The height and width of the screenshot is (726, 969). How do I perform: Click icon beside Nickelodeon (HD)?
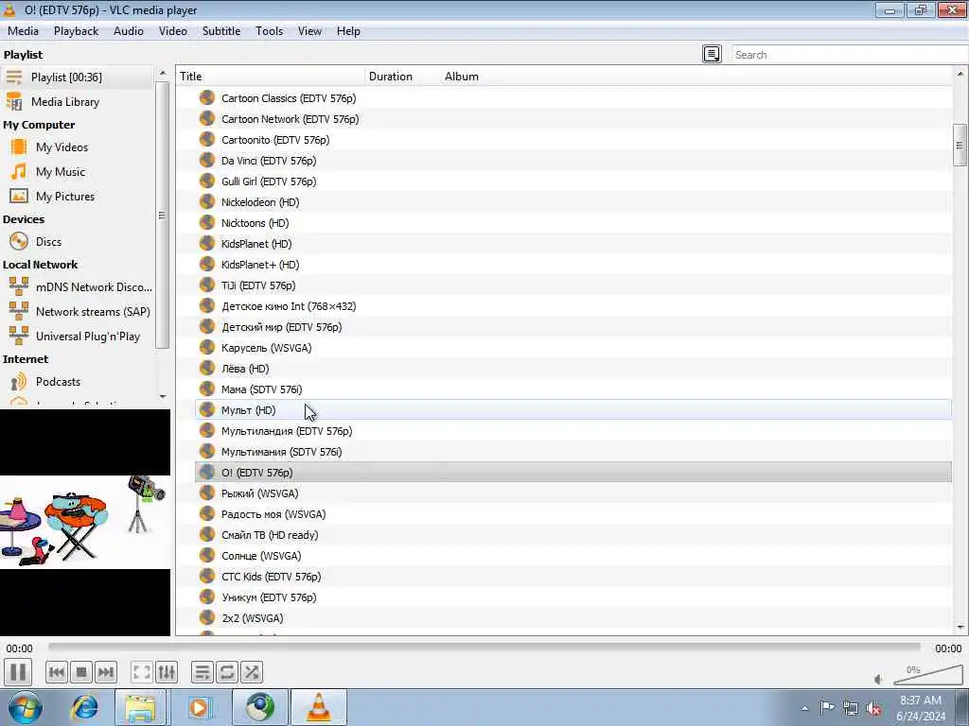pyautogui.click(x=207, y=202)
